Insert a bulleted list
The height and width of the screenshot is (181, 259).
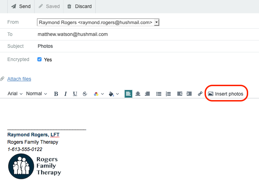tap(159, 94)
